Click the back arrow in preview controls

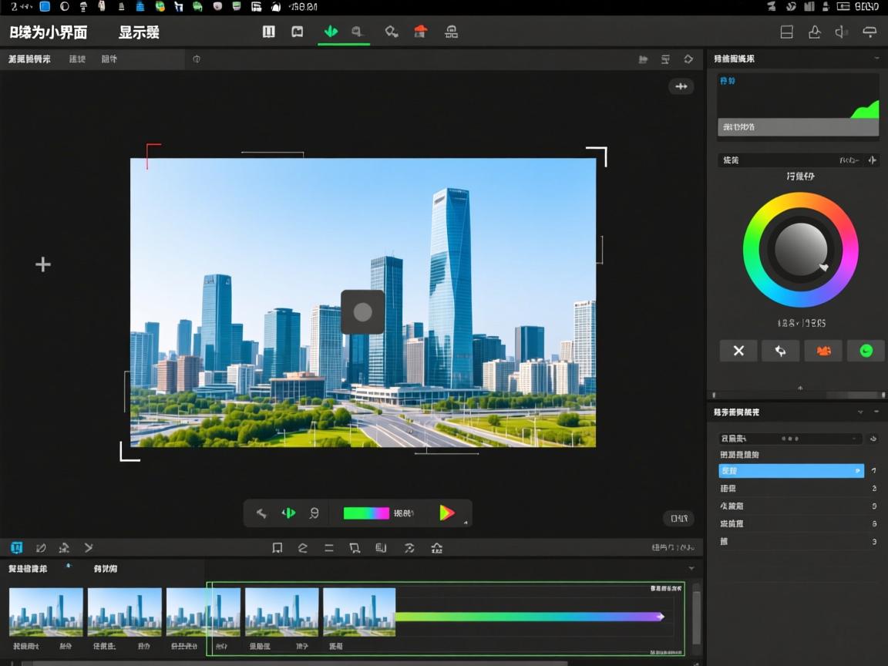click(x=262, y=513)
